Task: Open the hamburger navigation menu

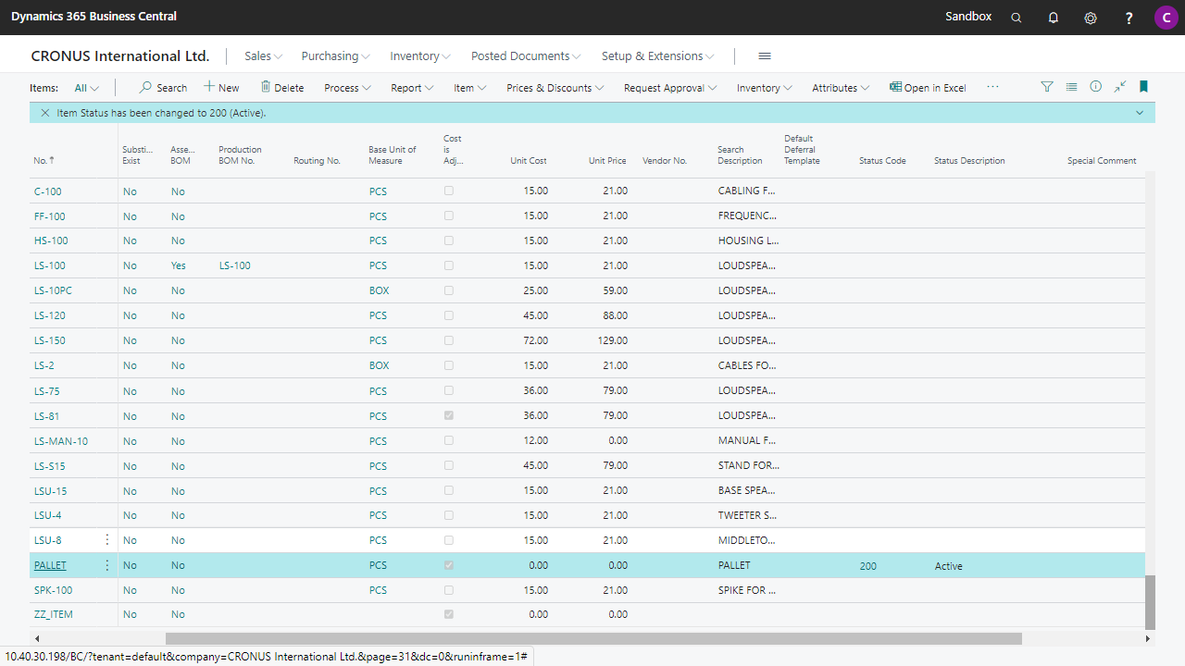Action: tap(765, 56)
